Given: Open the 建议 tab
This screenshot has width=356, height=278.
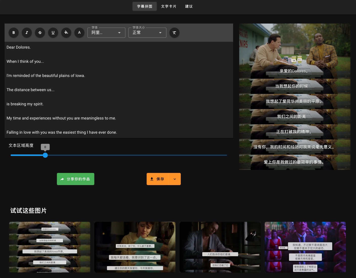Looking at the screenshot, I should pyautogui.click(x=189, y=6).
